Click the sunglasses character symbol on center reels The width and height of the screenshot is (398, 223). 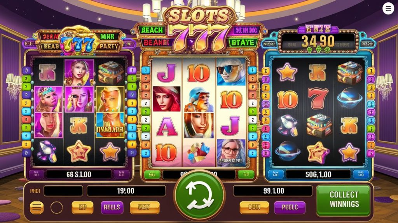click(231, 72)
